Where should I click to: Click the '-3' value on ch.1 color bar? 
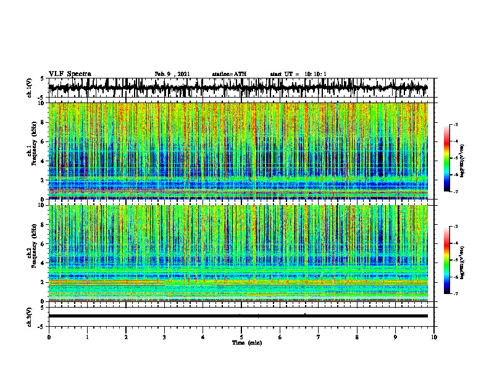(455, 124)
